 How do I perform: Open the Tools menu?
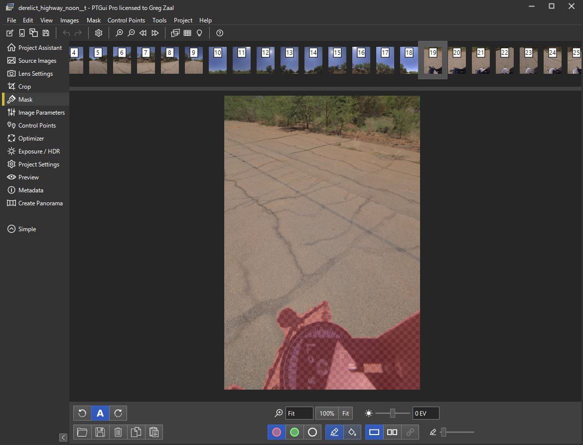[x=159, y=20]
